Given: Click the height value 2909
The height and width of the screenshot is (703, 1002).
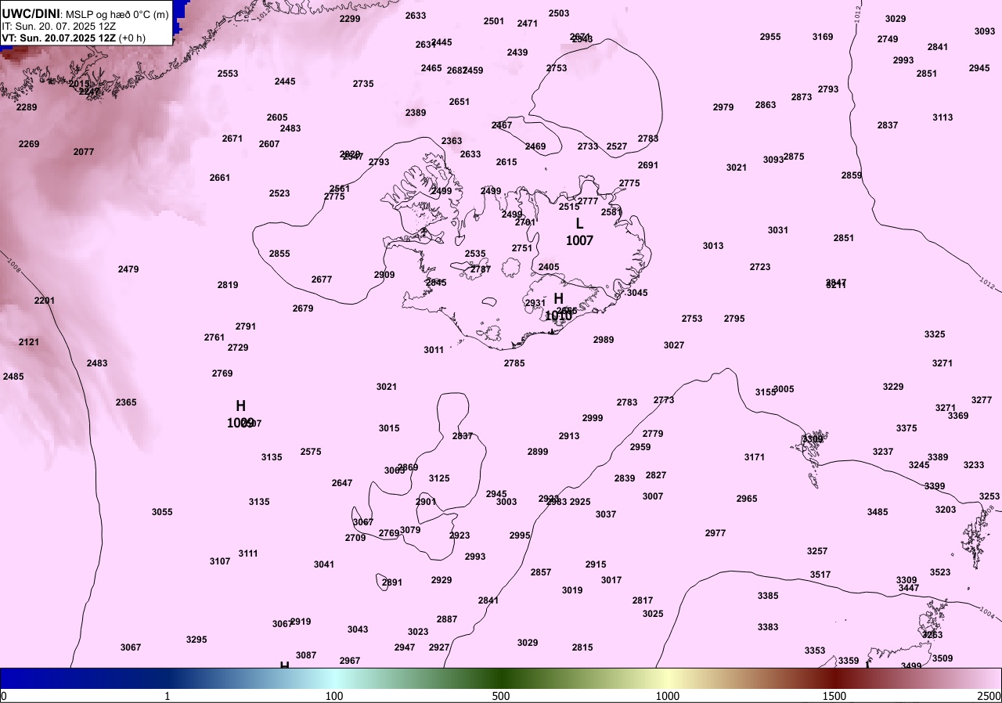Looking at the screenshot, I should tap(384, 275).
